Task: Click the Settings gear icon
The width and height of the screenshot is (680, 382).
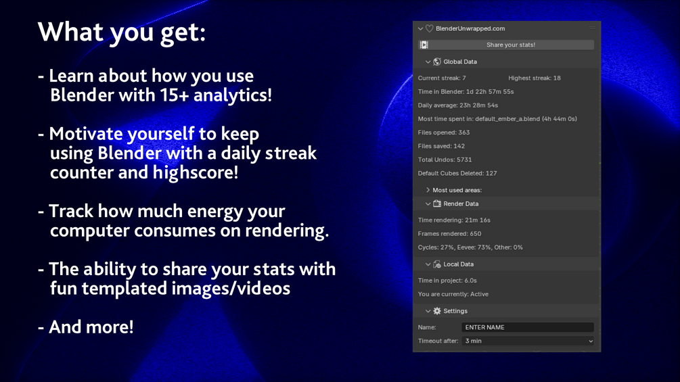Action: coord(437,311)
